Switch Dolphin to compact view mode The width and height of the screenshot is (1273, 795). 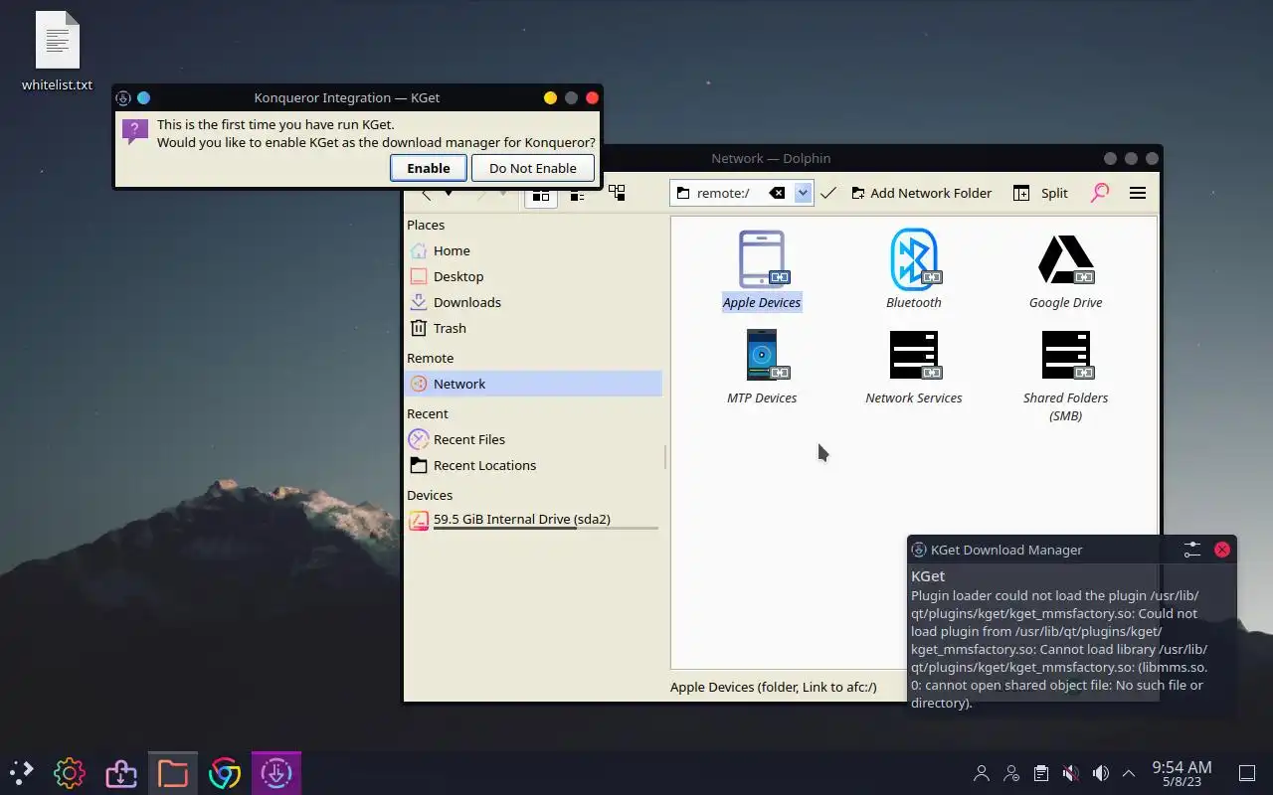578,194
